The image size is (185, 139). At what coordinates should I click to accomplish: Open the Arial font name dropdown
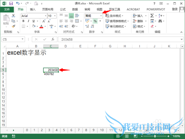46,16
